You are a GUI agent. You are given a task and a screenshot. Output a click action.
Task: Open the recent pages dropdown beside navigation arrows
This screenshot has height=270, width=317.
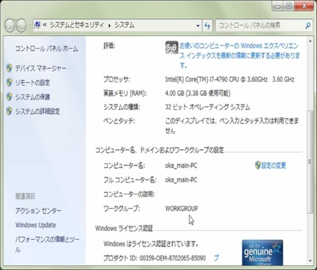[x=29, y=26]
